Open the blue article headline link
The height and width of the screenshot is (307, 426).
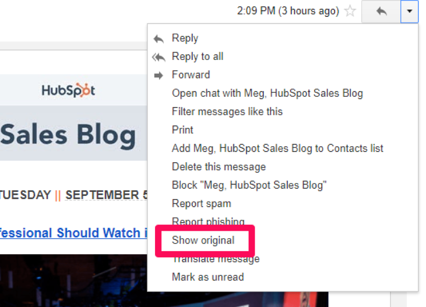pos(73,233)
